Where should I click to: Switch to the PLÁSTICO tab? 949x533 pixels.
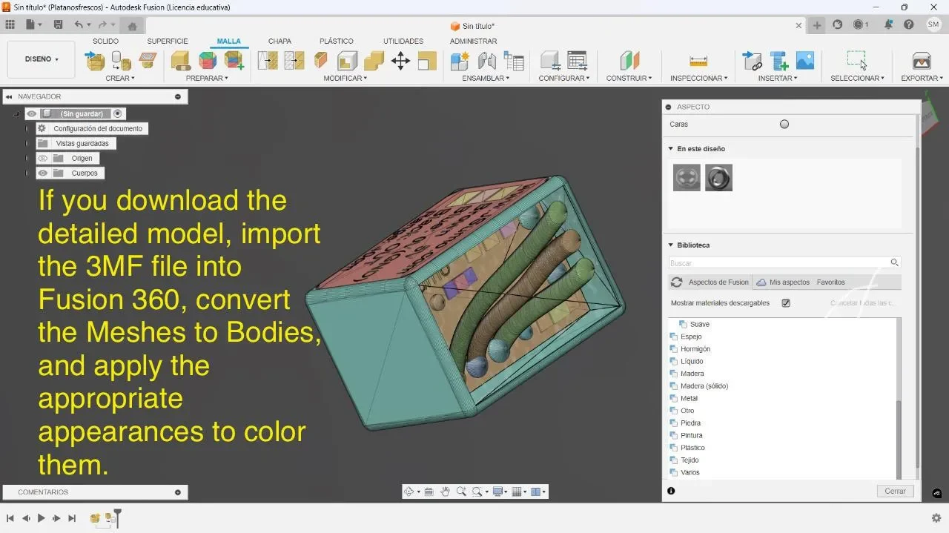click(x=337, y=42)
